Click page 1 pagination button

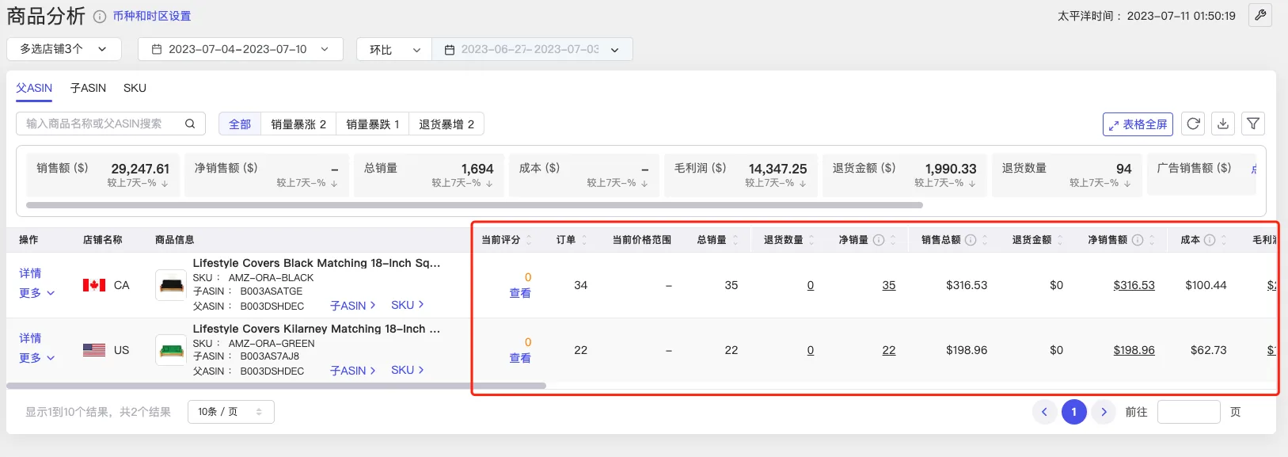(x=1074, y=412)
